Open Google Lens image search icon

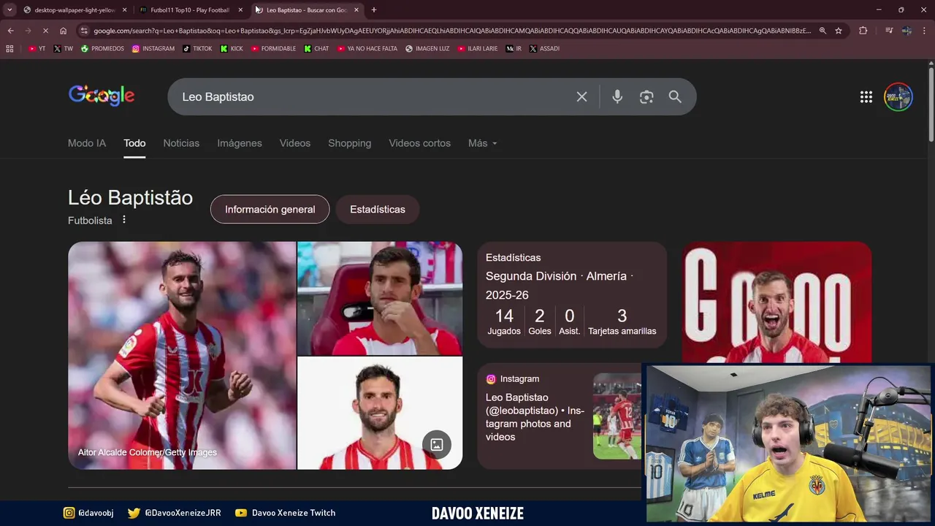point(646,96)
